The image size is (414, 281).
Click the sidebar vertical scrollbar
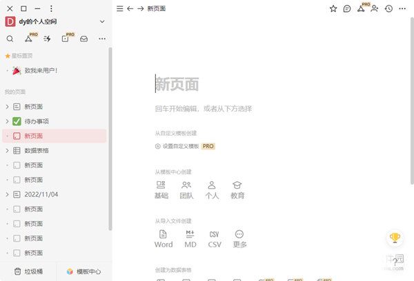[110, 139]
